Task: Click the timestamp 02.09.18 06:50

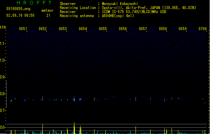Action: click(x=20, y=15)
